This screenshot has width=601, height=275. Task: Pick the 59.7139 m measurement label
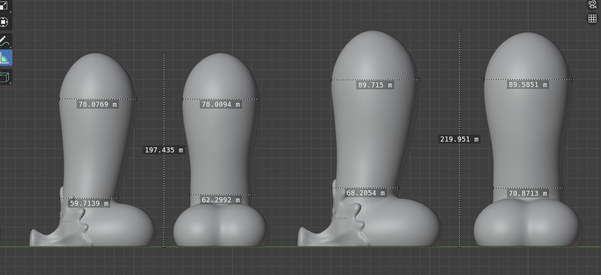coord(89,203)
